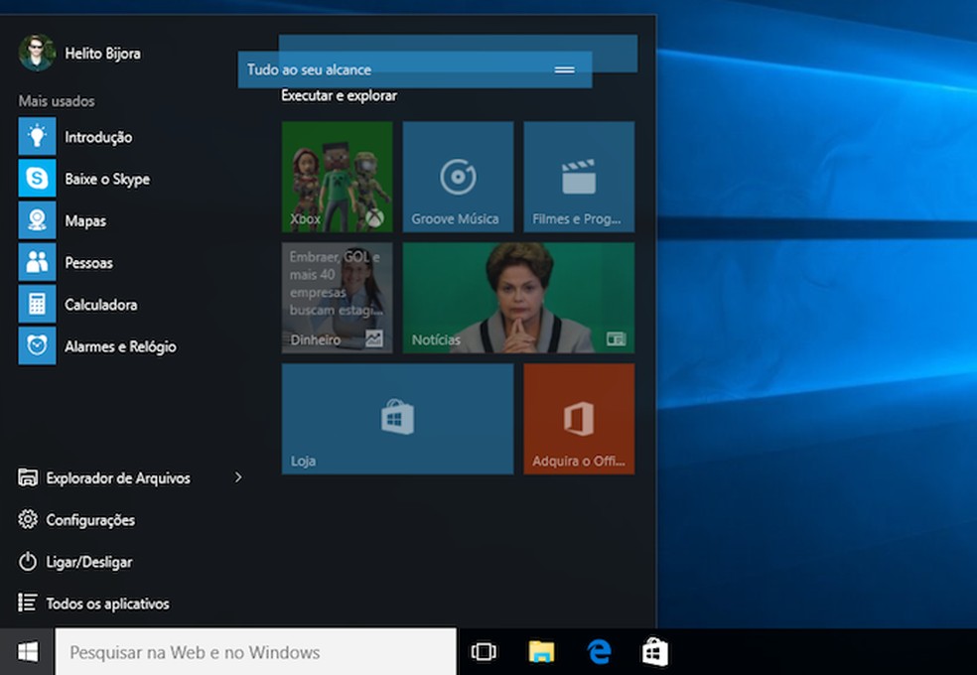Open Configurações from the Start menu

pos(89,520)
